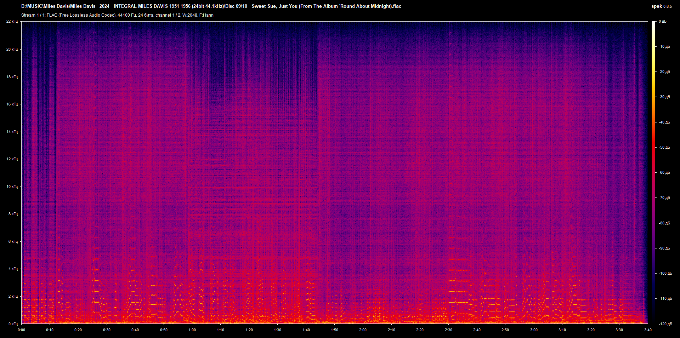Click the stream info line with FLAC codec
Image resolution: width=680 pixels, height=338 pixels.
click(117, 15)
